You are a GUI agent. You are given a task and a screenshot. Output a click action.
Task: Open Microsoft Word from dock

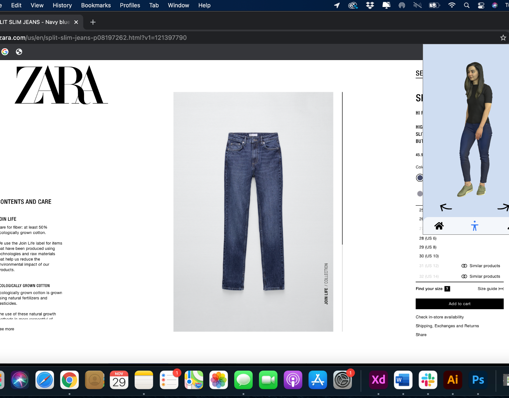(x=403, y=380)
